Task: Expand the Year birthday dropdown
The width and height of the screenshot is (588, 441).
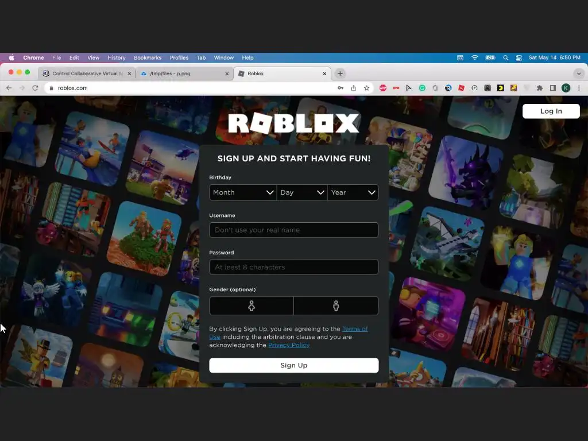Action: (x=353, y=192)
